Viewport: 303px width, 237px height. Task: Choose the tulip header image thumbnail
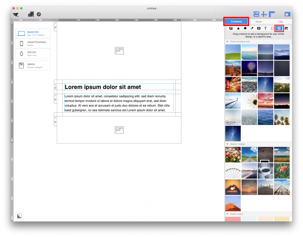tap(282, 171)
